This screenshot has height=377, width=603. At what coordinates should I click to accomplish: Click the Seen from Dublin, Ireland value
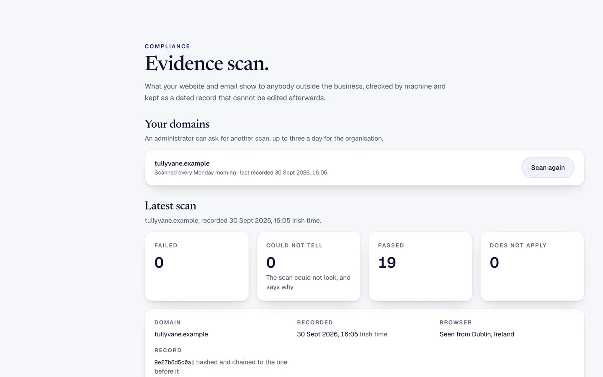pos(477,334)
